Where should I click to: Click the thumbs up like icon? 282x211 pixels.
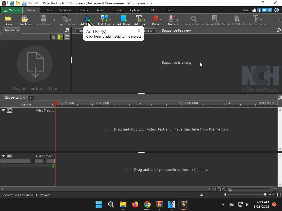click(254, 10)
